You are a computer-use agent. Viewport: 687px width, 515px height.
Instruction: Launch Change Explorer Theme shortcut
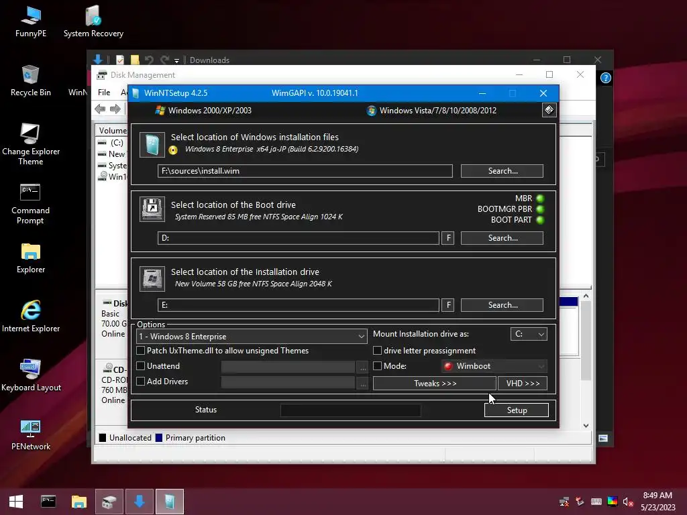[x=31, y=145]
